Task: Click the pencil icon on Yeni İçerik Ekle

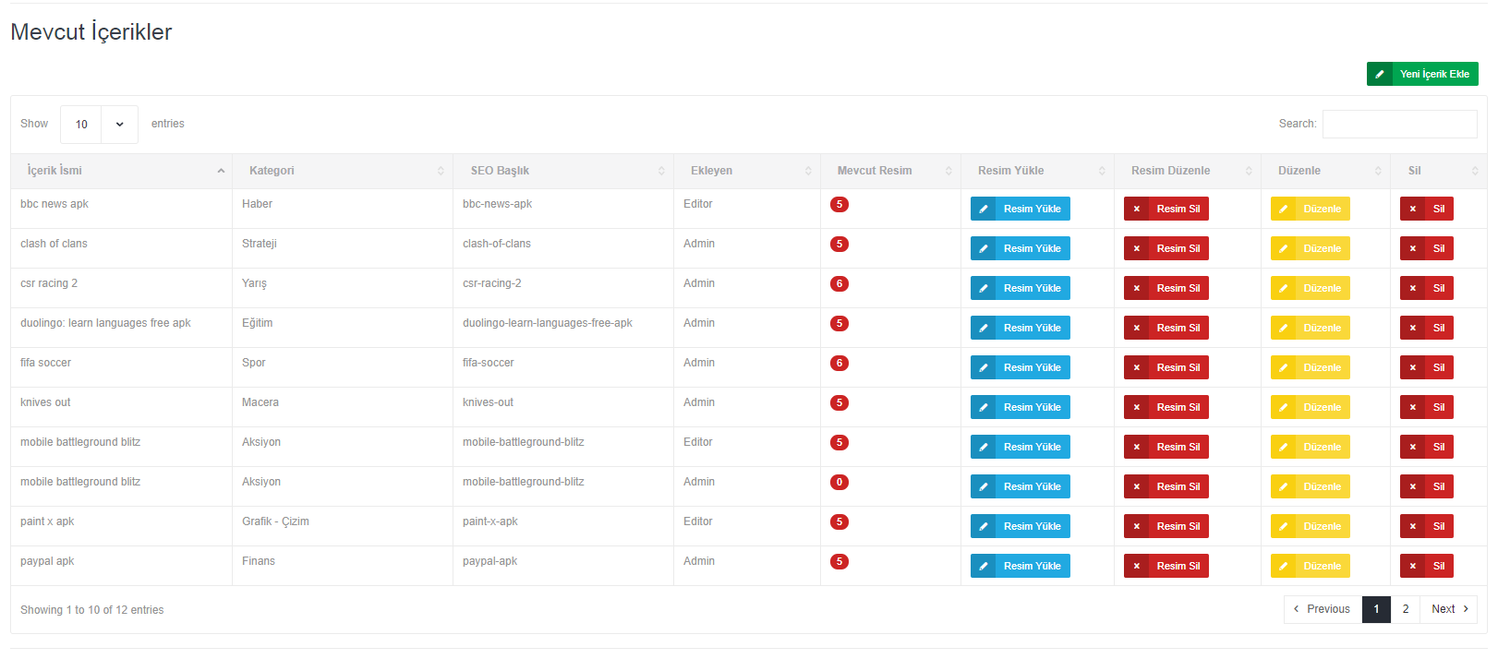Action: tap(1380, 74)
